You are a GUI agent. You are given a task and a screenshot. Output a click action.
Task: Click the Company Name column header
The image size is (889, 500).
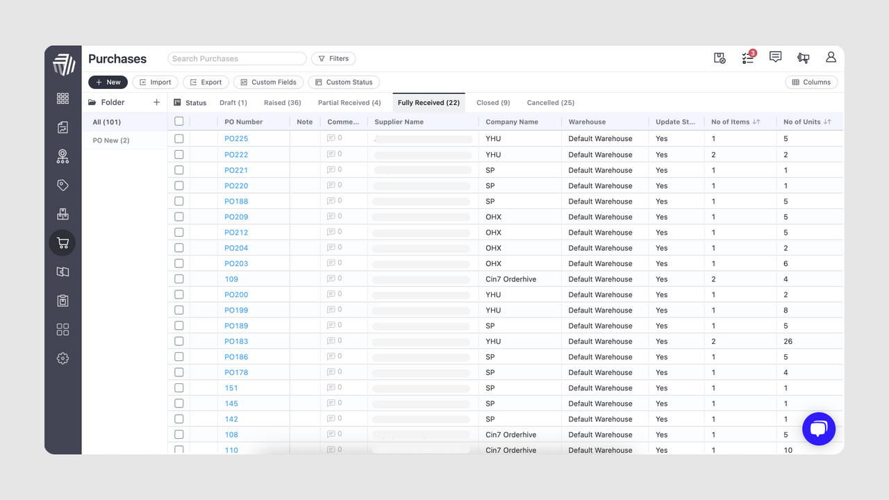[x=512, y=122]
